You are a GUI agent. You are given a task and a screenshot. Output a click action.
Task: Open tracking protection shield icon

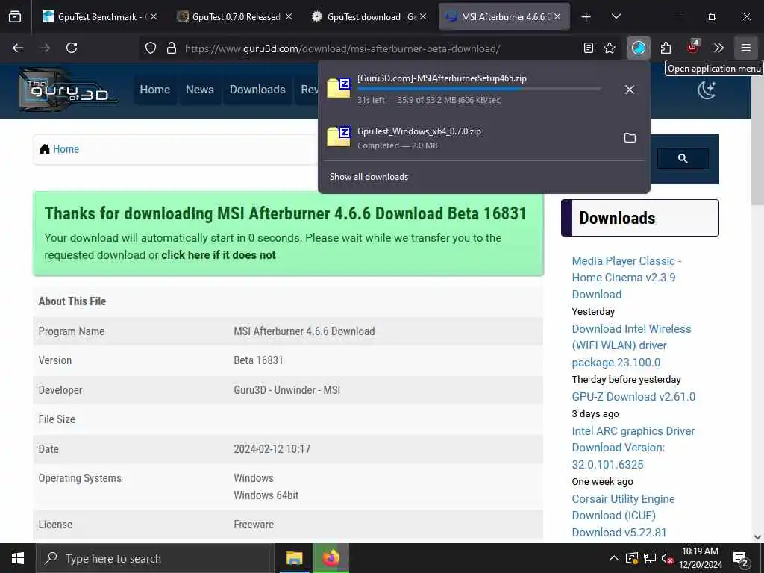pos(151,48)
